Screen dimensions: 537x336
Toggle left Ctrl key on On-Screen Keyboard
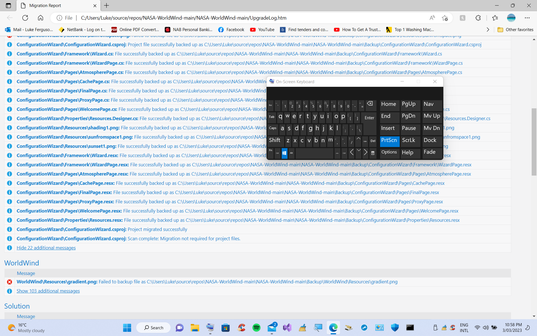pos(277,153)
